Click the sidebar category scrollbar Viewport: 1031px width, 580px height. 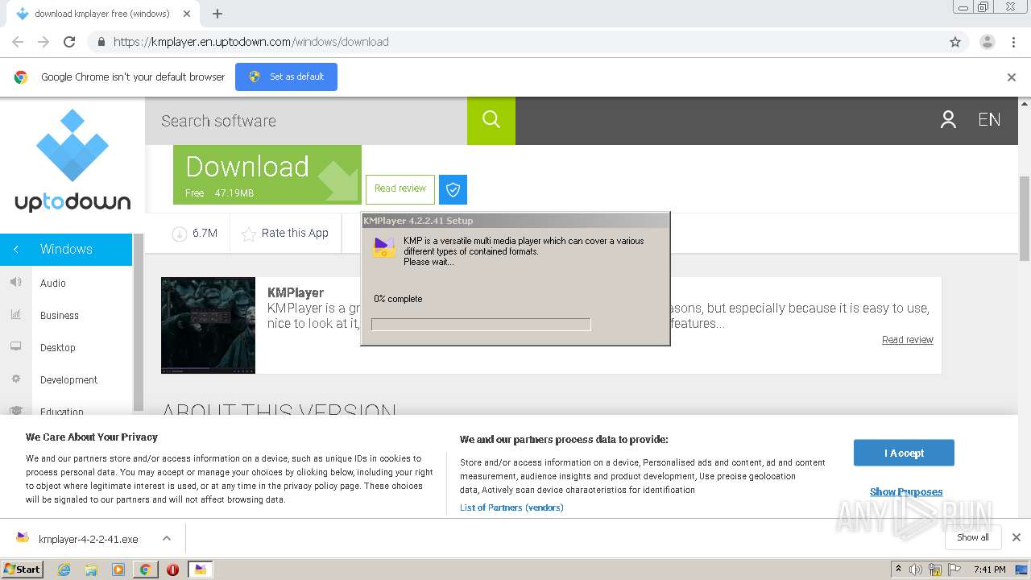click(139, 322)
